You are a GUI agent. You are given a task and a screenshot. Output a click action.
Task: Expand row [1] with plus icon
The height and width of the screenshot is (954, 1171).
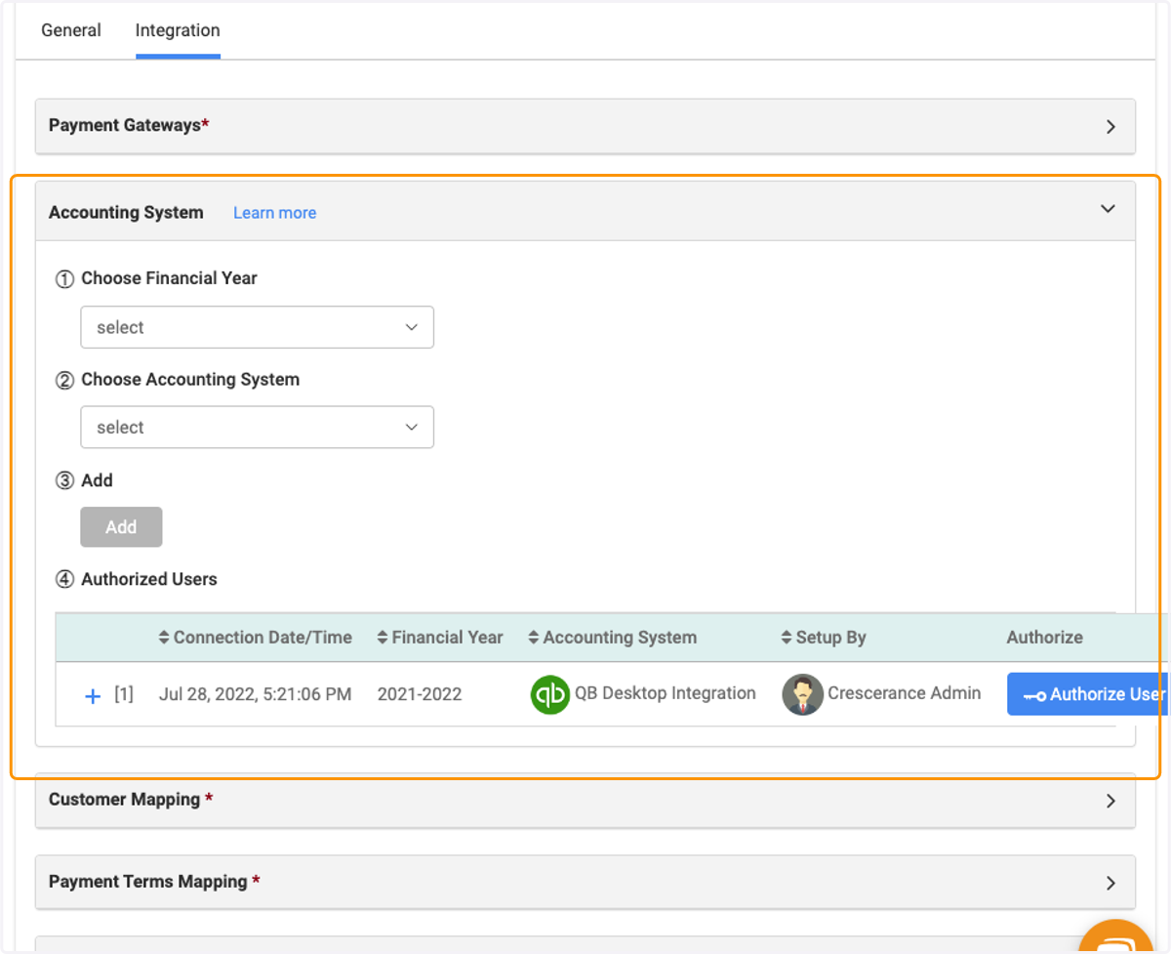point(93,695)
